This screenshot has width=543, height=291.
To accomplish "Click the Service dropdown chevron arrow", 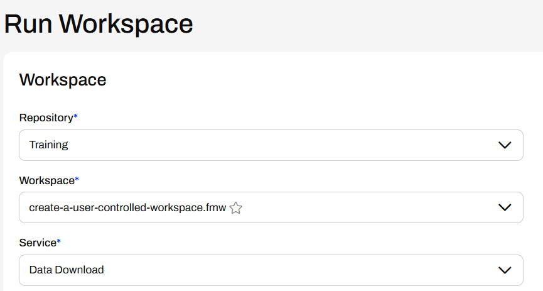I will 505,270.
